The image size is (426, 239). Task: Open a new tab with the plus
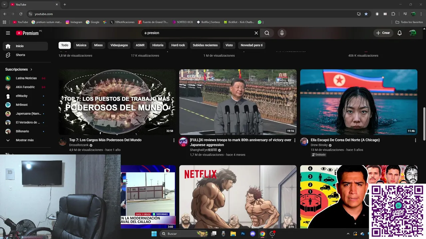65,5
